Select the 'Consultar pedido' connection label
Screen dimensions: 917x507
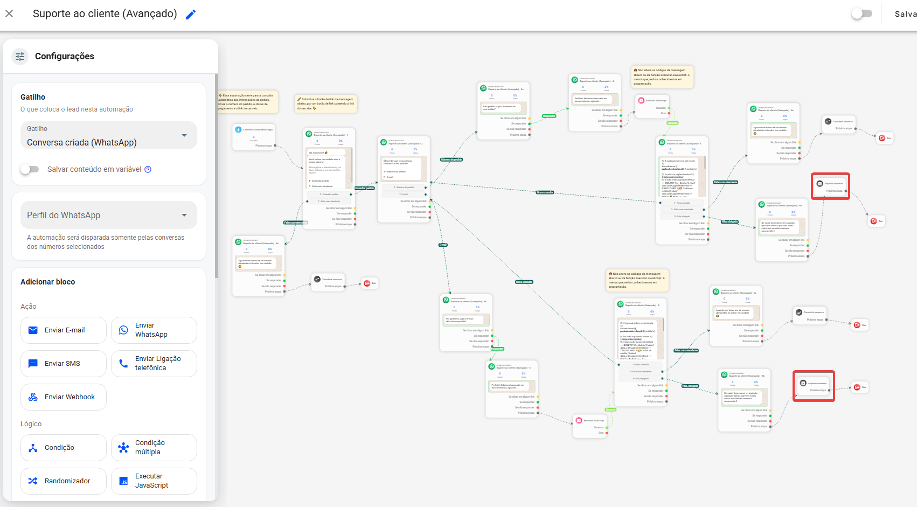coord(364,188)
